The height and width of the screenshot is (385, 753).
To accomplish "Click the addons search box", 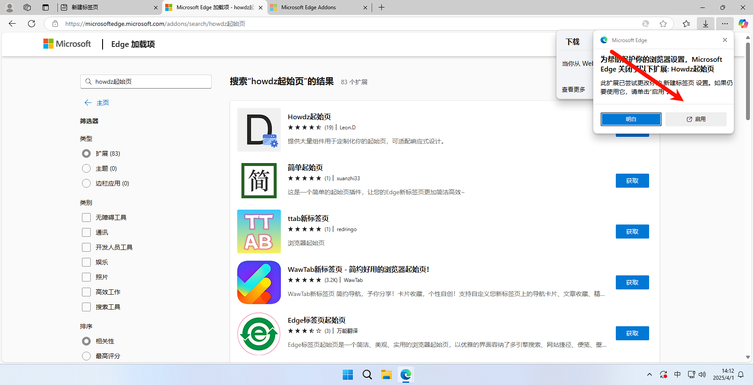I will click(x=146, y=82).
